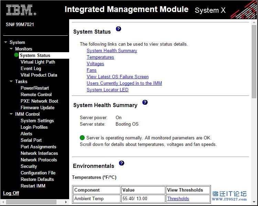Image resolution: width=258 pixels, height=206 pixels.
Task: Open Users Currently Logged in to the IMM link
Action: click(x=125, y=83)
